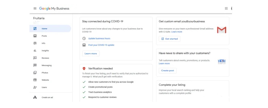Screen dimensions: 268x108
Task: Click Create promotional posts text
Action: click(100, 87)
